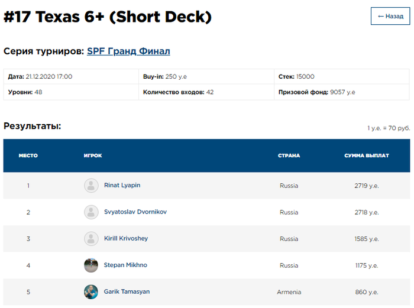Open Garik Tamasyan's profile photo

coord(91,292)
